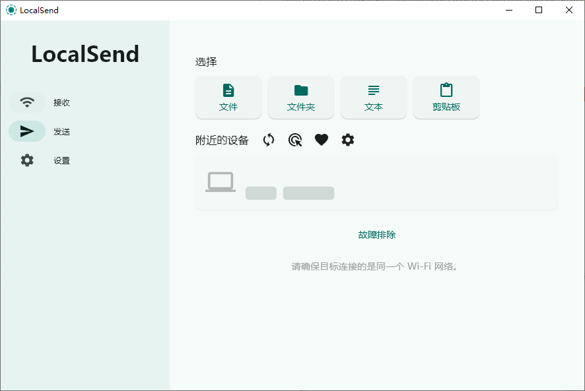Viewport: 585px width, 391px height.
Task: Switch to the 接收 page
Action: (61, 102)
